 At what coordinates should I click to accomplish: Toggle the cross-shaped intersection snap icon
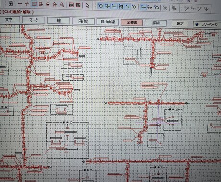[x=107, y=6]
